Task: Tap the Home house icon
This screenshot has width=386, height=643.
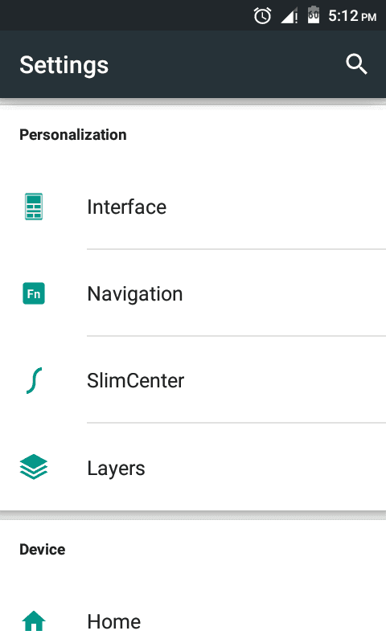Action: [34, 620]
